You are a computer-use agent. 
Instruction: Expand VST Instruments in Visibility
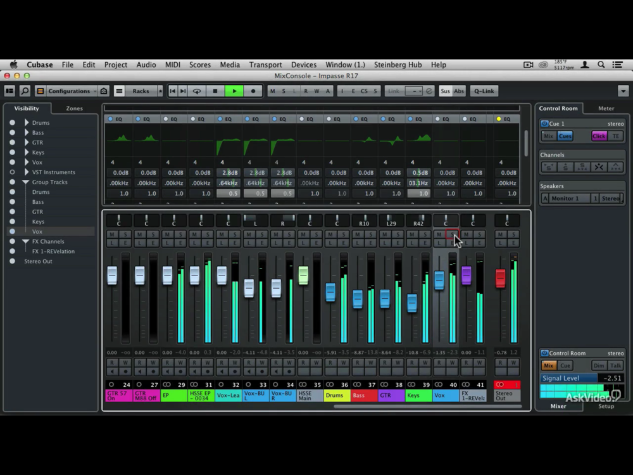(27, 172)
